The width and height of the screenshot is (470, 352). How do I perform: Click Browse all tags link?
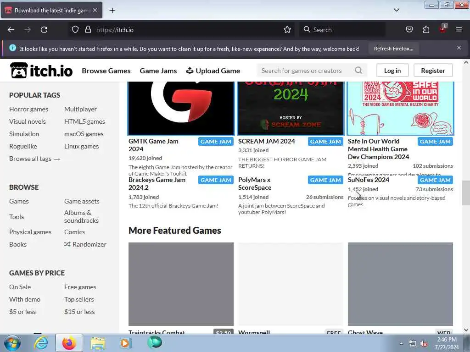click(35, 159)
